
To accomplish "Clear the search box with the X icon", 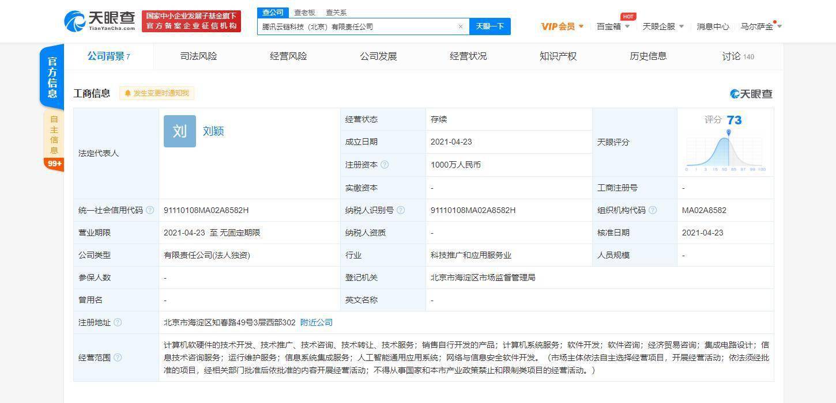I will [461, 26].
